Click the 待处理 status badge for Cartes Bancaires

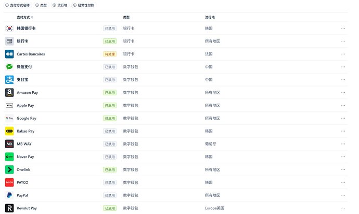coord(110,54)
